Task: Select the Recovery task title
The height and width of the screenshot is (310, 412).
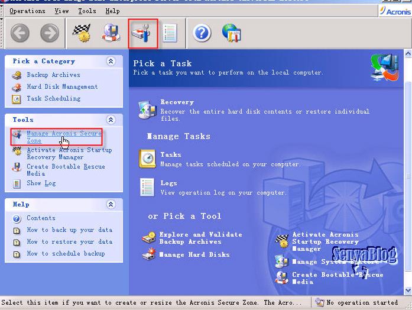Action: point(177,102)
